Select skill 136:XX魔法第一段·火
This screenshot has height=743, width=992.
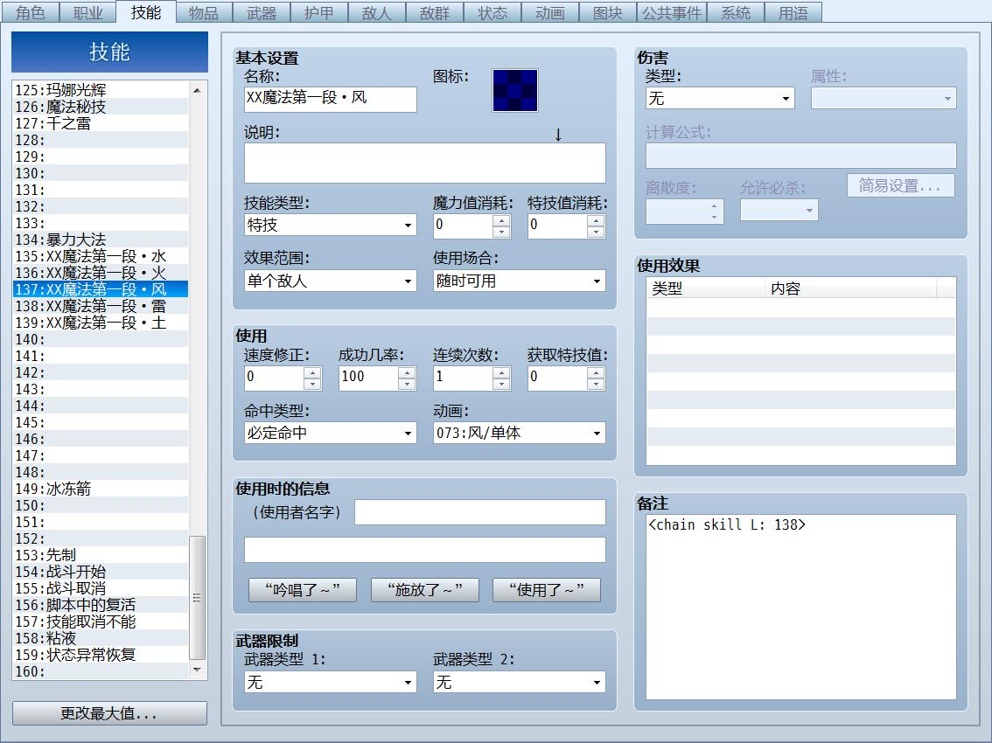pos(101,273)
